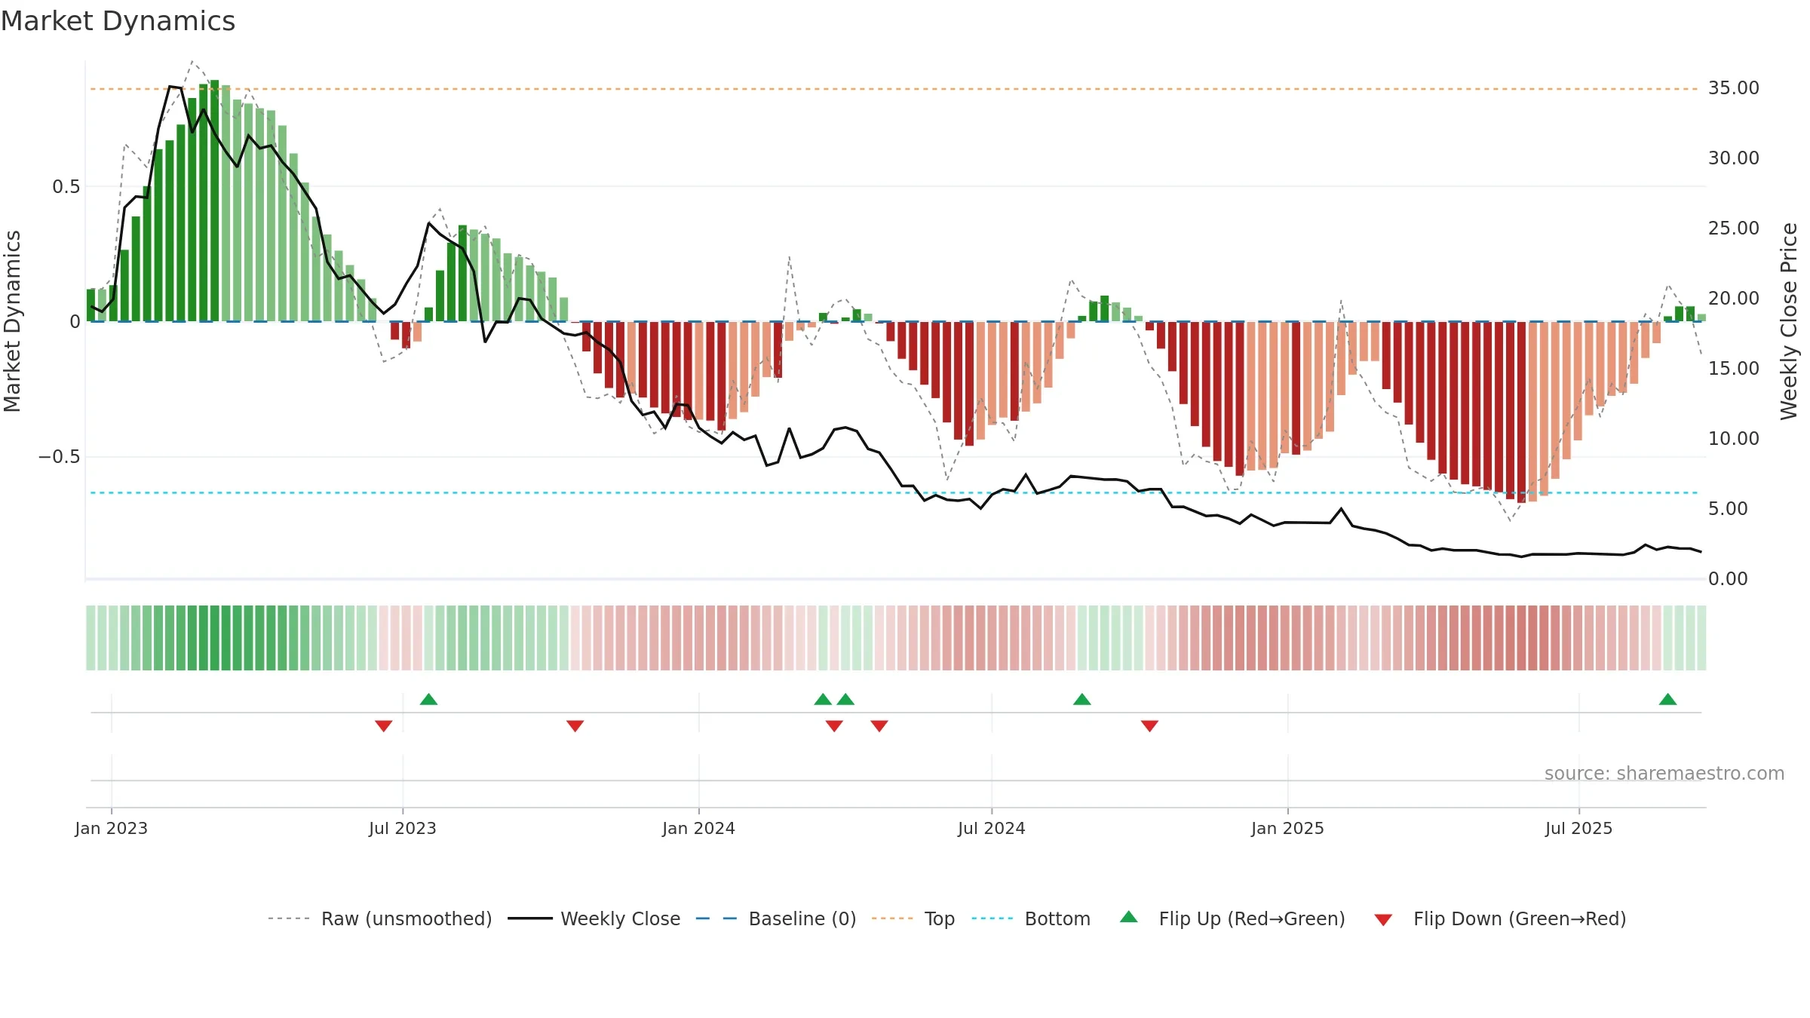Click the 25.00 price axis tick
Viewport: 1810px width, 1018px height.
(x=1733, y=228)
